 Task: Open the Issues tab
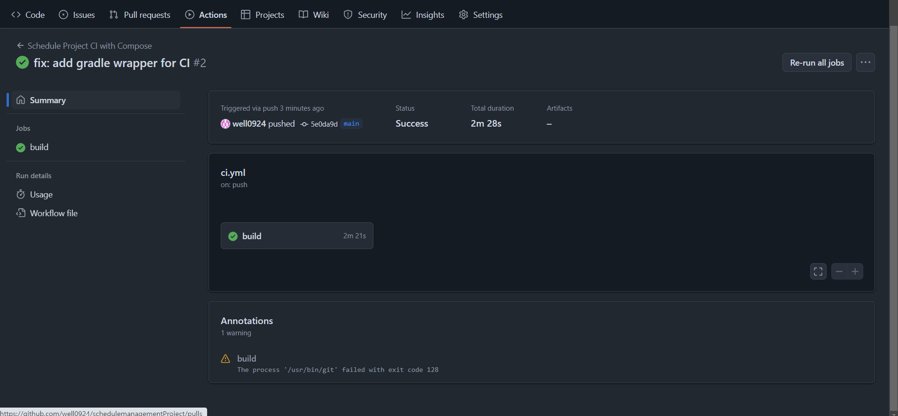click(77, 15)
